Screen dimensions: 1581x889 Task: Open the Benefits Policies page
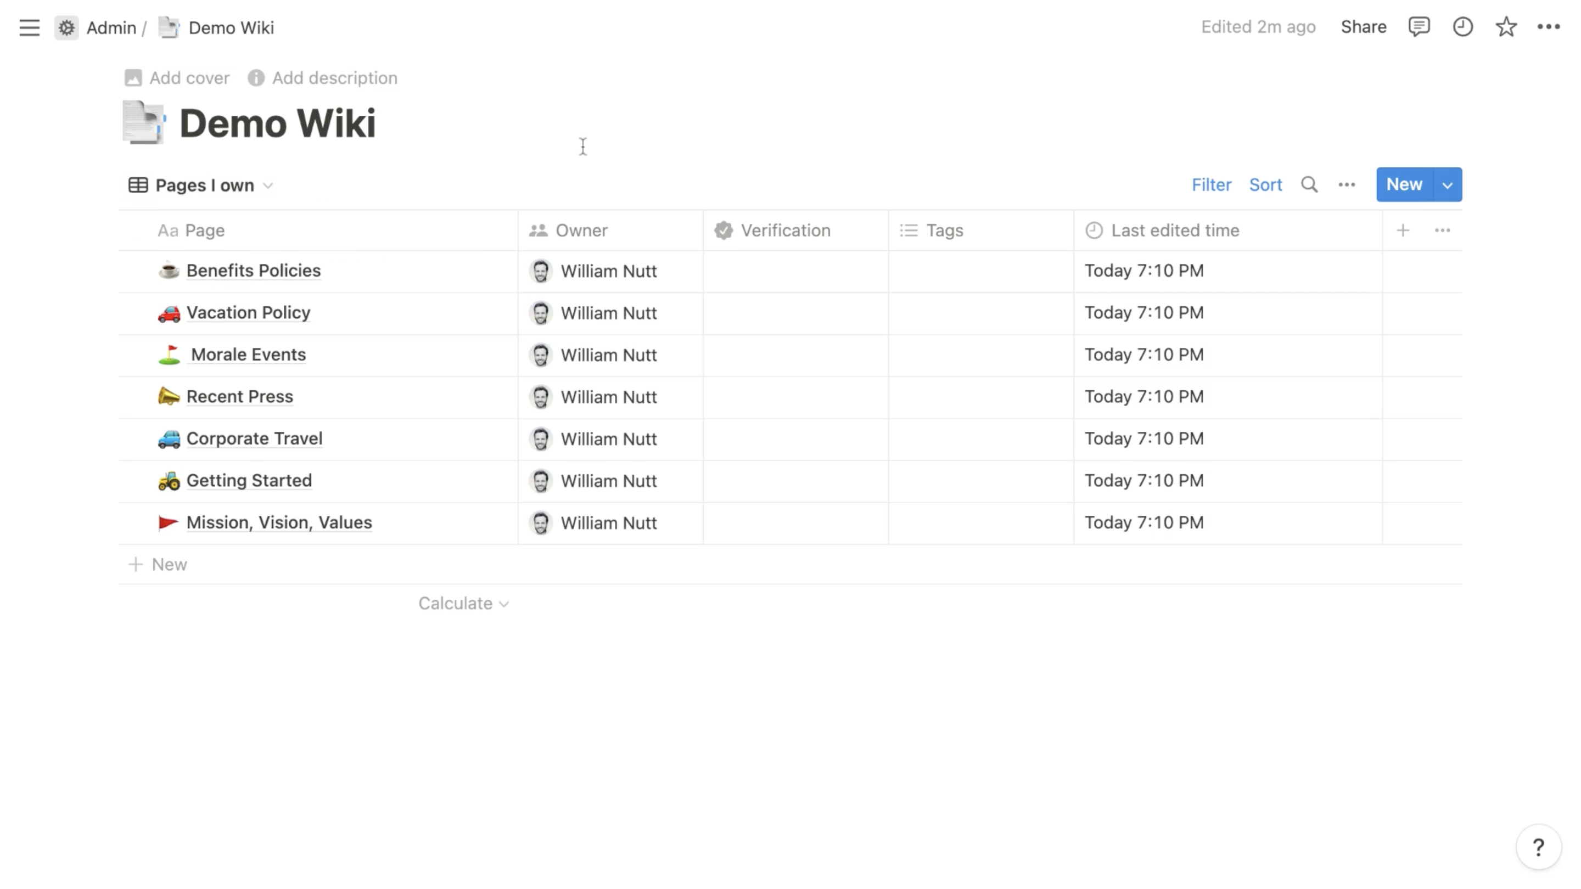click(x=253, y=271)
